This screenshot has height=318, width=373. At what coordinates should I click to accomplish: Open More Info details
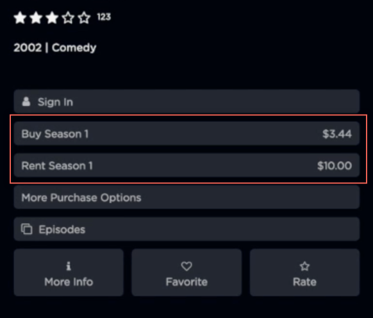click(69, 272)
